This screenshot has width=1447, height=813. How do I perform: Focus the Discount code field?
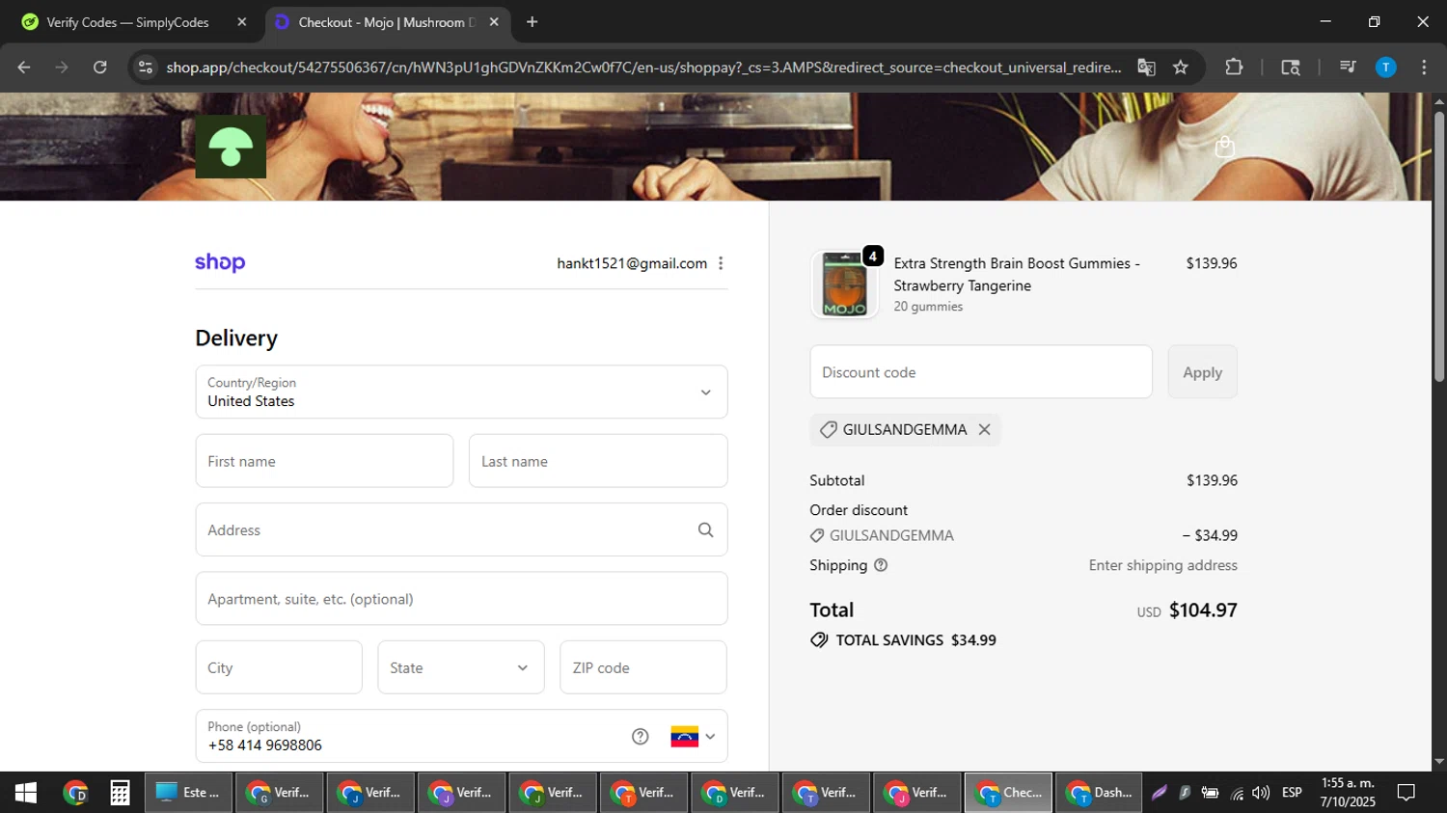coord(981,372)
